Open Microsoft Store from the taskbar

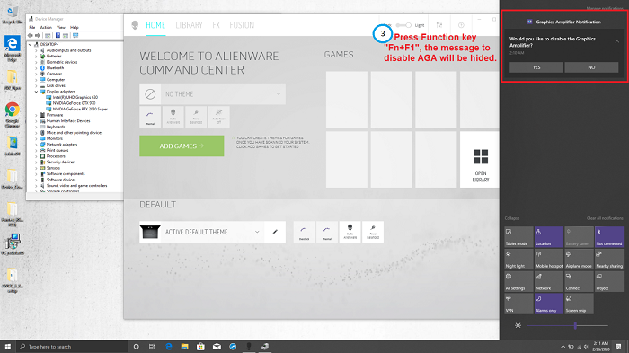pos(200,347)
